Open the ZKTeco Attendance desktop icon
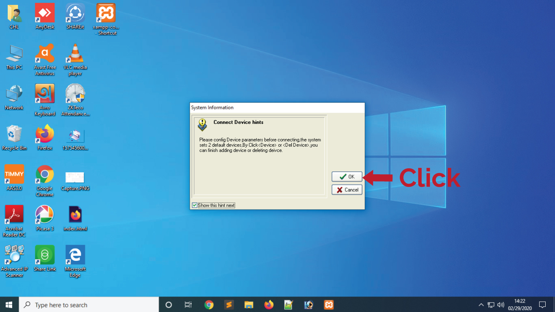The width and height of the screenshot is (555, 312). click(x=75, y=100)
